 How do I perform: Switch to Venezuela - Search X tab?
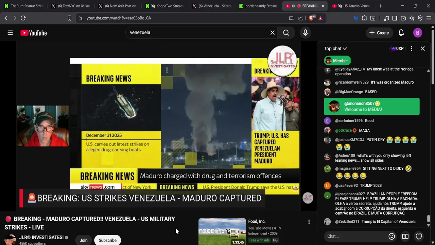[x=211, y=6]
